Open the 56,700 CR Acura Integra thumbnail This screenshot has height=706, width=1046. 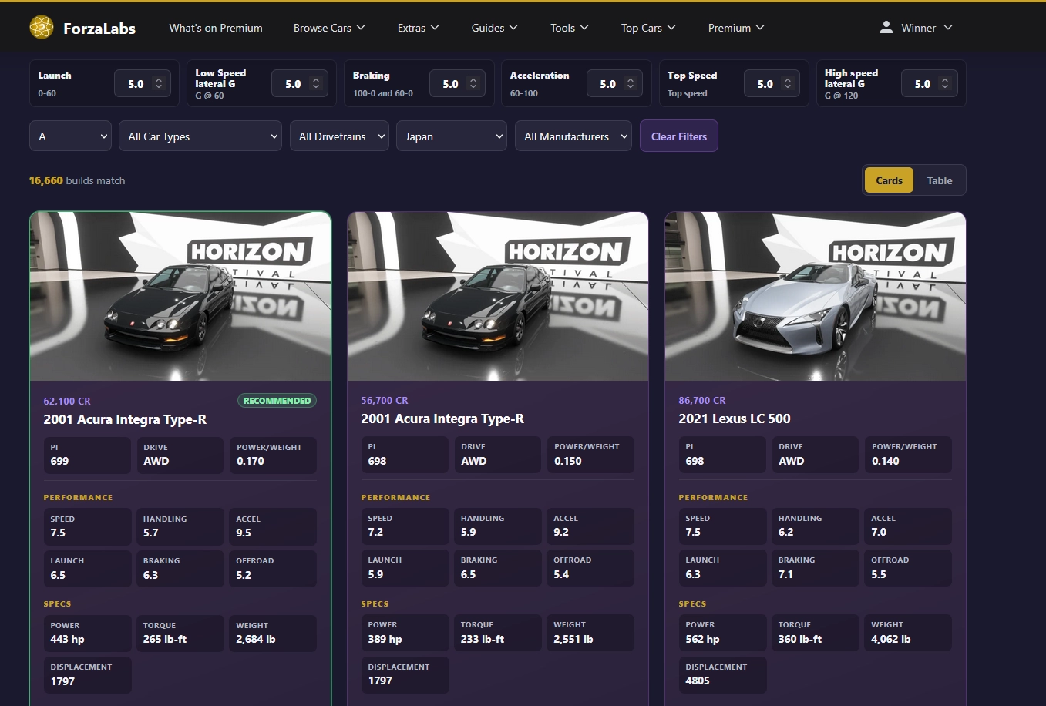tap(498, 296)
